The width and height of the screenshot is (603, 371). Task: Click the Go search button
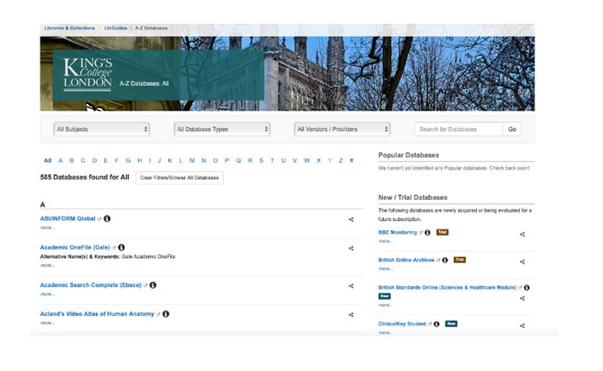(512, 129)
